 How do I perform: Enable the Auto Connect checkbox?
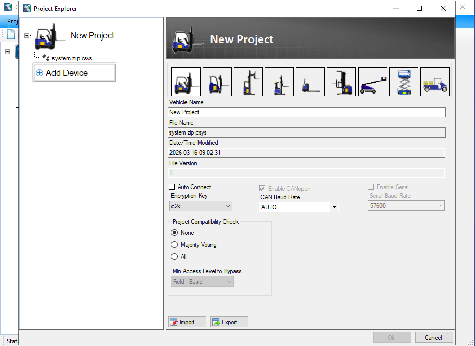[171, 187]
